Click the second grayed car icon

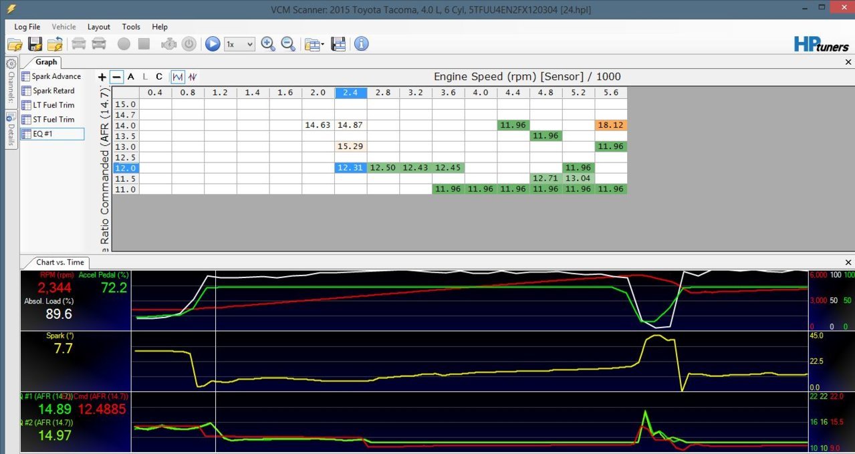tap(99, 44)
